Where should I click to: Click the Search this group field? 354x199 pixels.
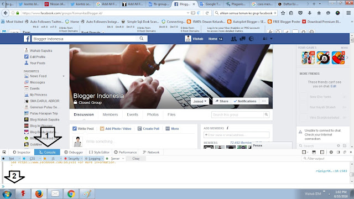tap(237, 114)
